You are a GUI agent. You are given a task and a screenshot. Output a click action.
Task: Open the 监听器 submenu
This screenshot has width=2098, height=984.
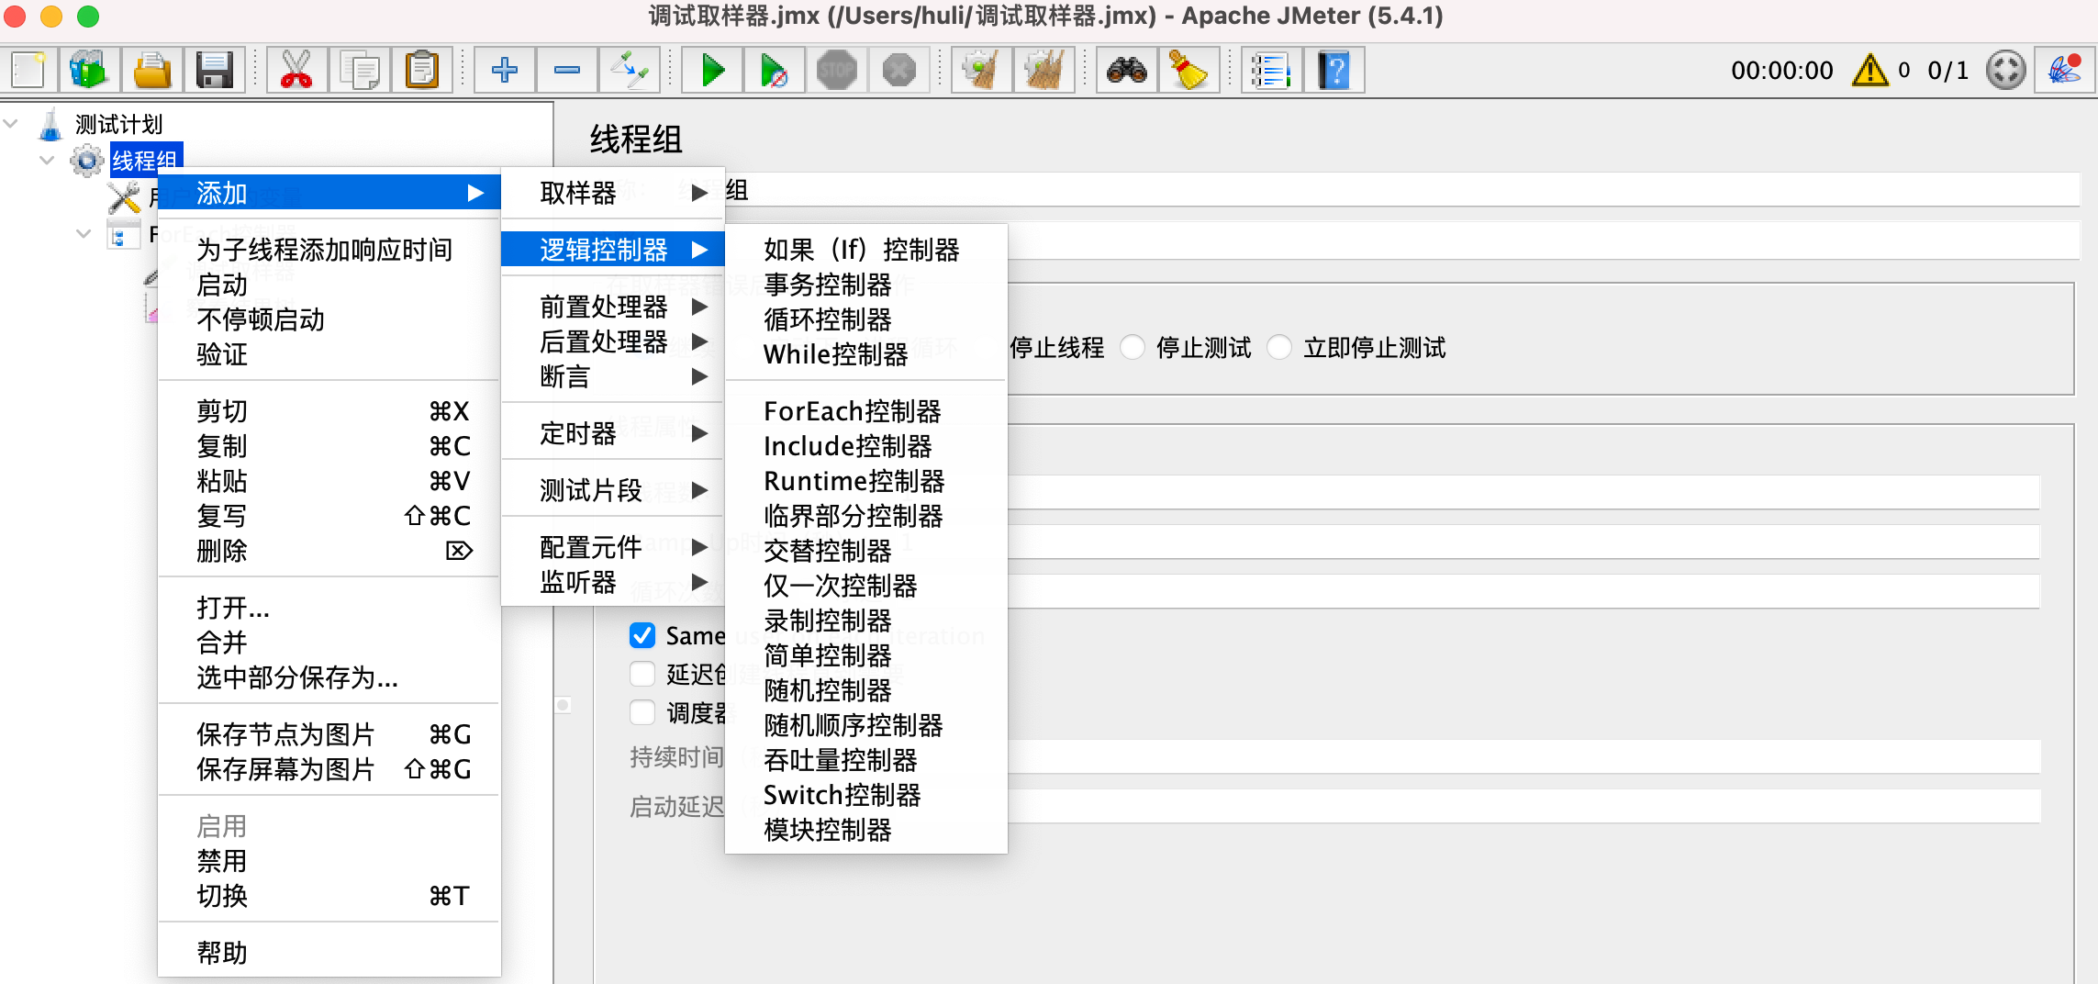(x=613, y=582)
